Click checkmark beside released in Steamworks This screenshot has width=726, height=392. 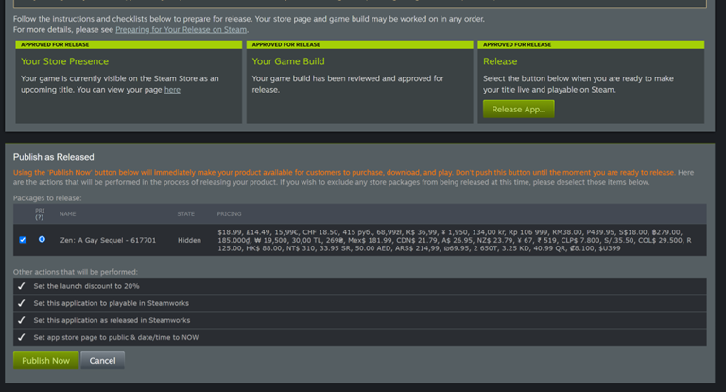click(22, 320)
